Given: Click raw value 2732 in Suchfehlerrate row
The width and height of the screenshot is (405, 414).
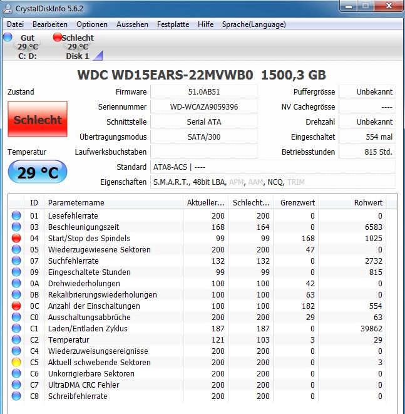Looking at the screenshot, I should click(x=374, y=261).
